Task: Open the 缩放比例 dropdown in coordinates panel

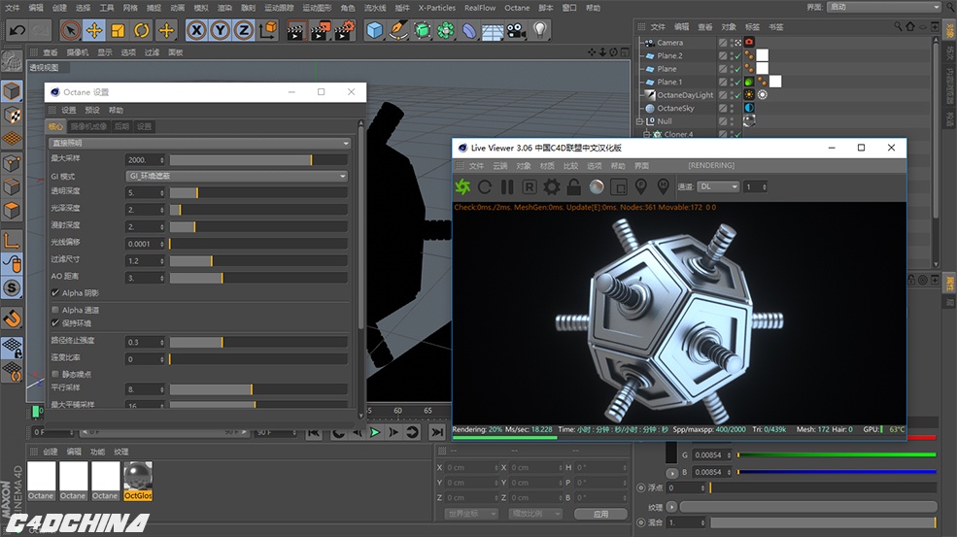Action: click(536, 514)
